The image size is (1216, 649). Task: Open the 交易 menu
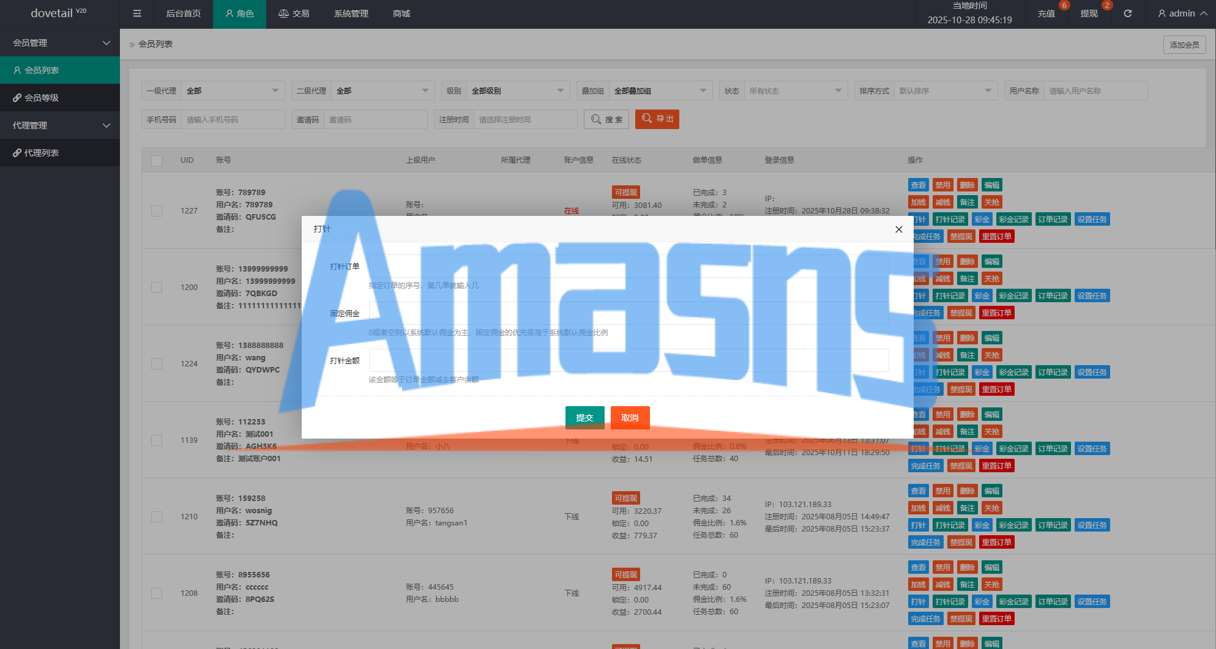294,14
